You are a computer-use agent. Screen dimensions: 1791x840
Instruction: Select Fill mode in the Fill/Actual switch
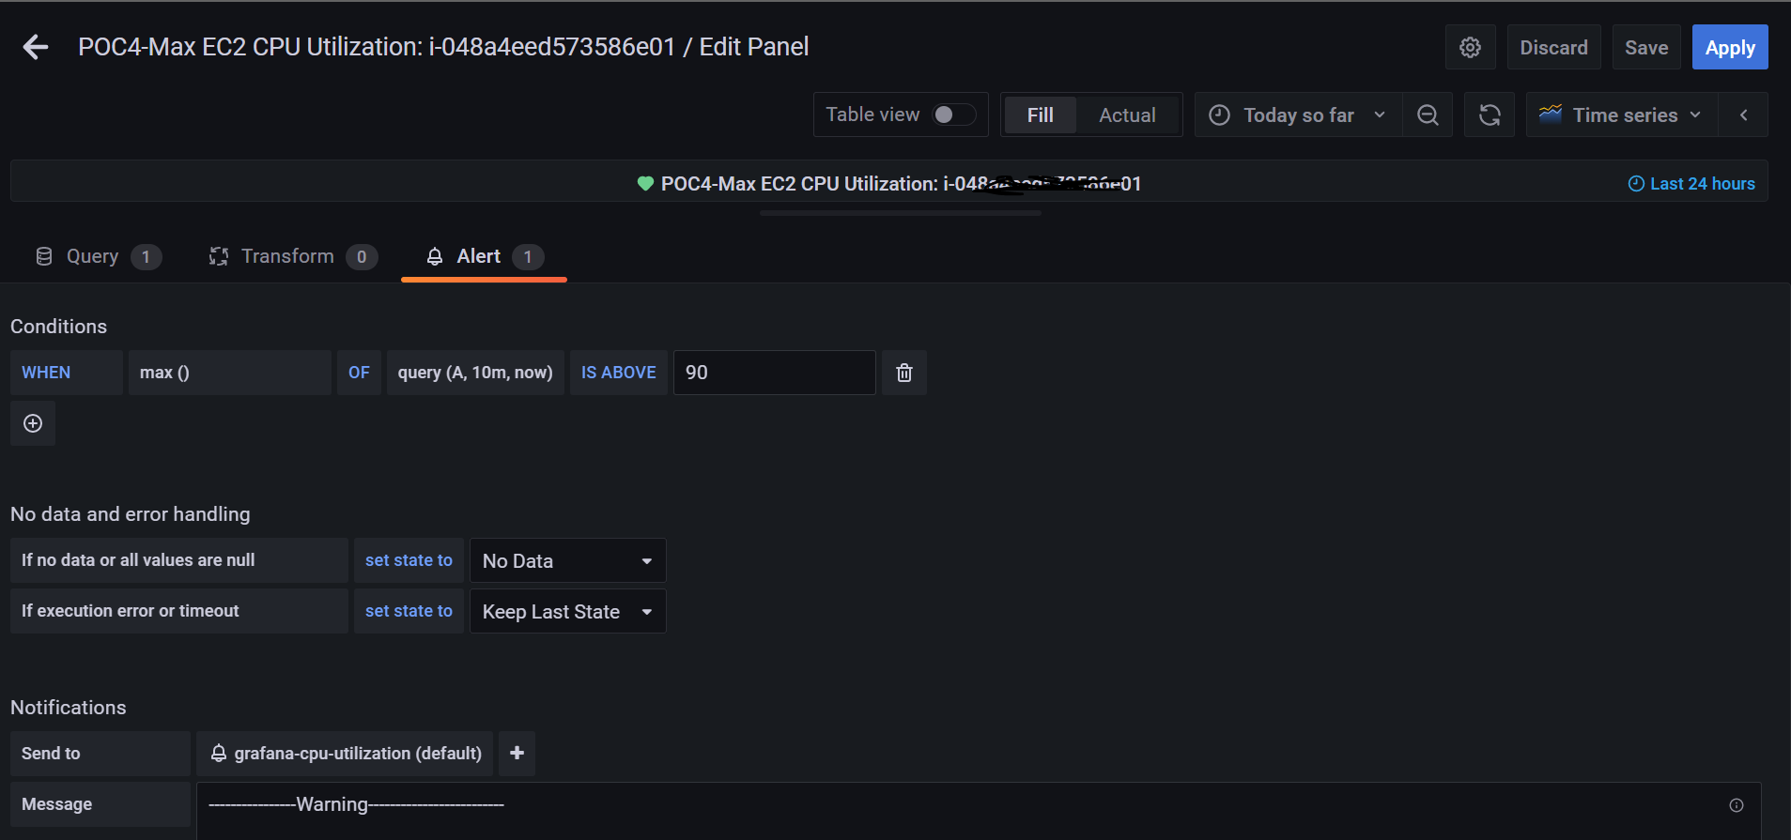[x=1040, y=115]
